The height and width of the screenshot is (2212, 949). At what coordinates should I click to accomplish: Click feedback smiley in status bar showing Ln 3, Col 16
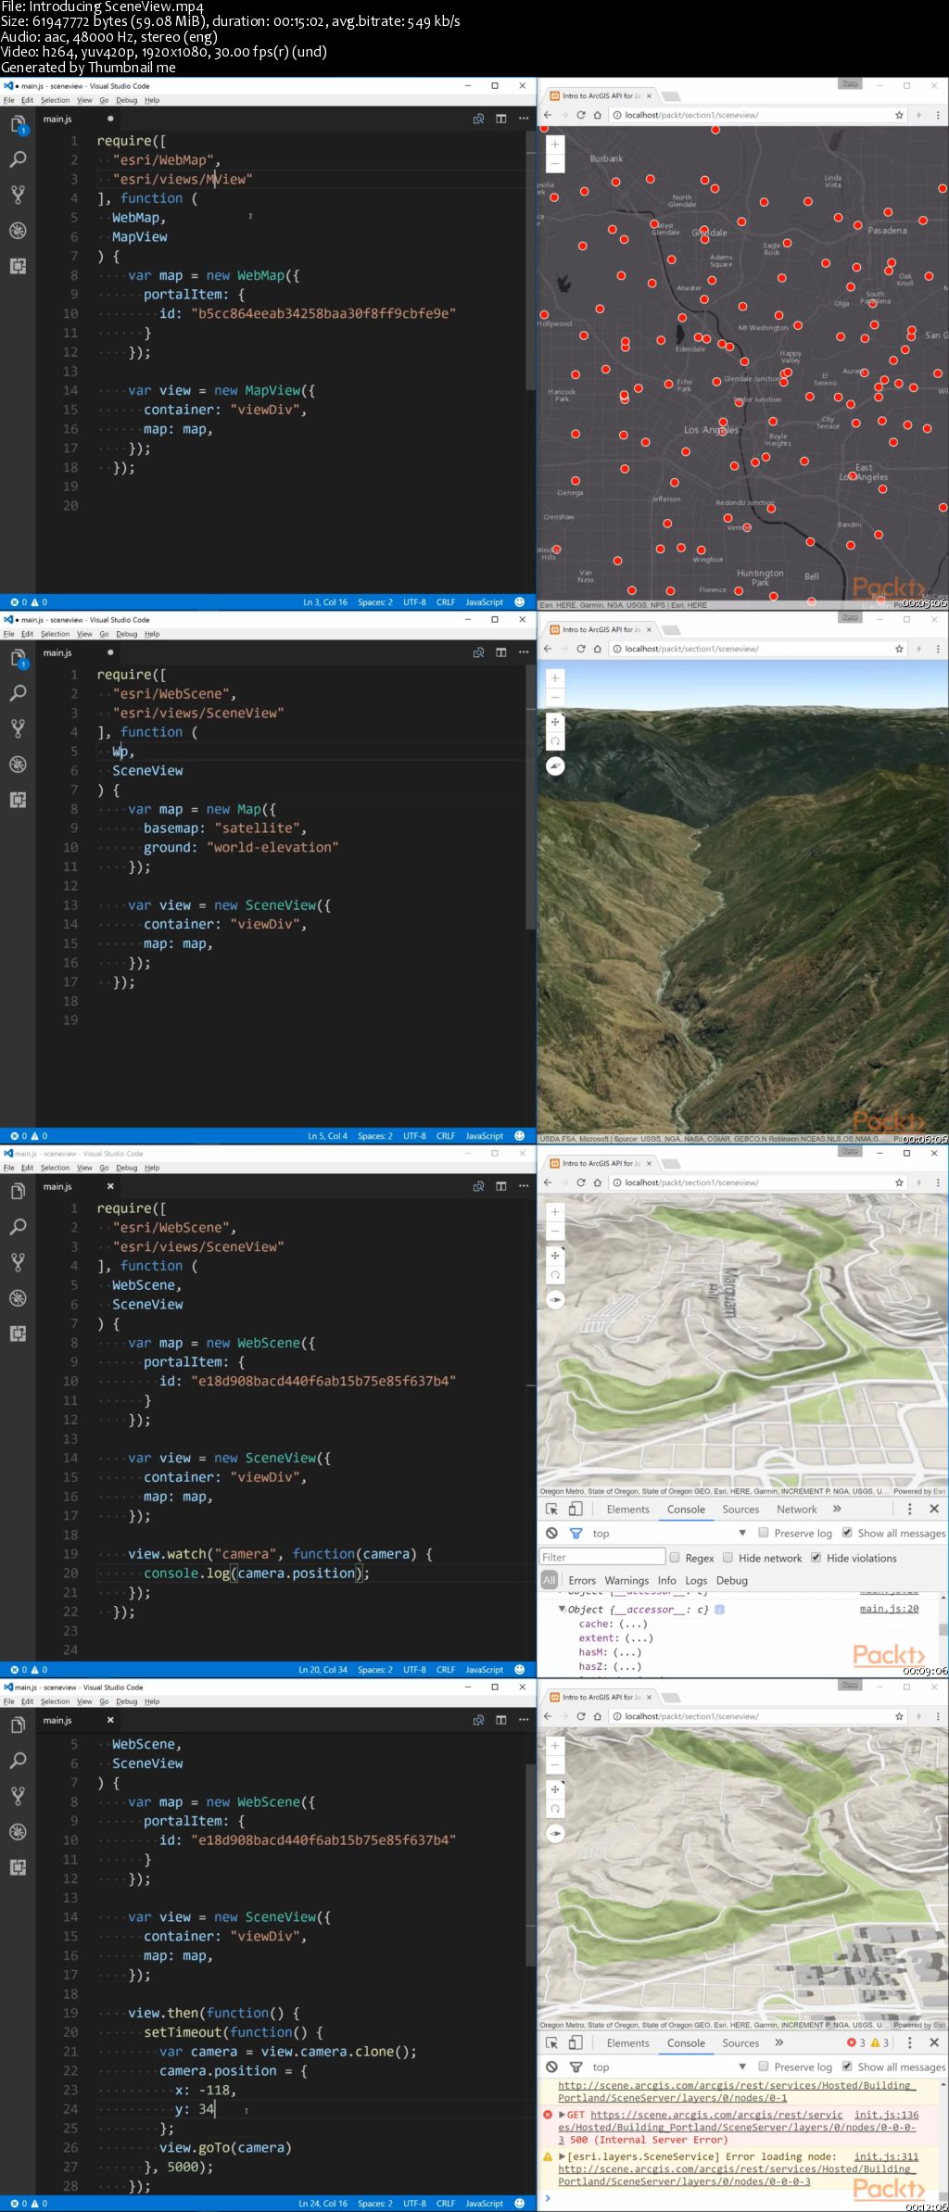(519, 602)
